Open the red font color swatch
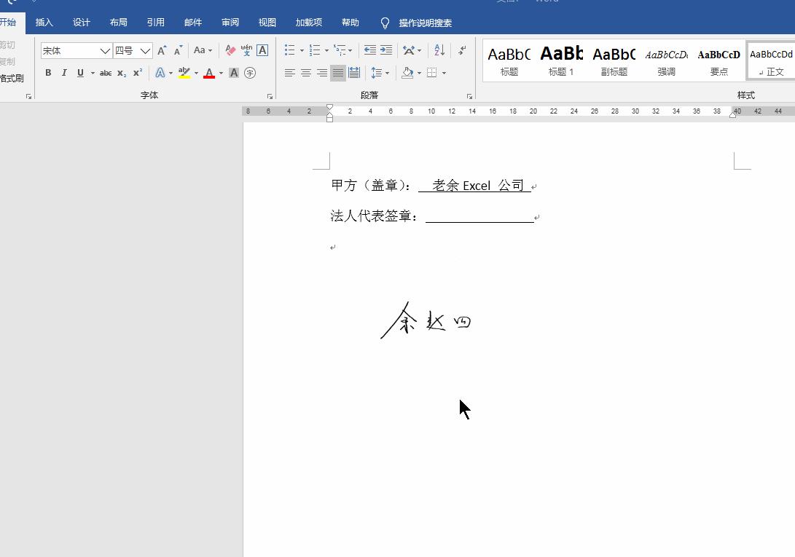This screenshot has width=795, height=557. coord(210,73)
